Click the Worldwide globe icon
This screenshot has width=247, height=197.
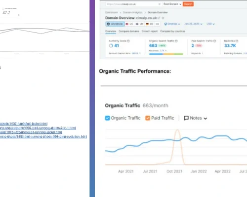108,24
